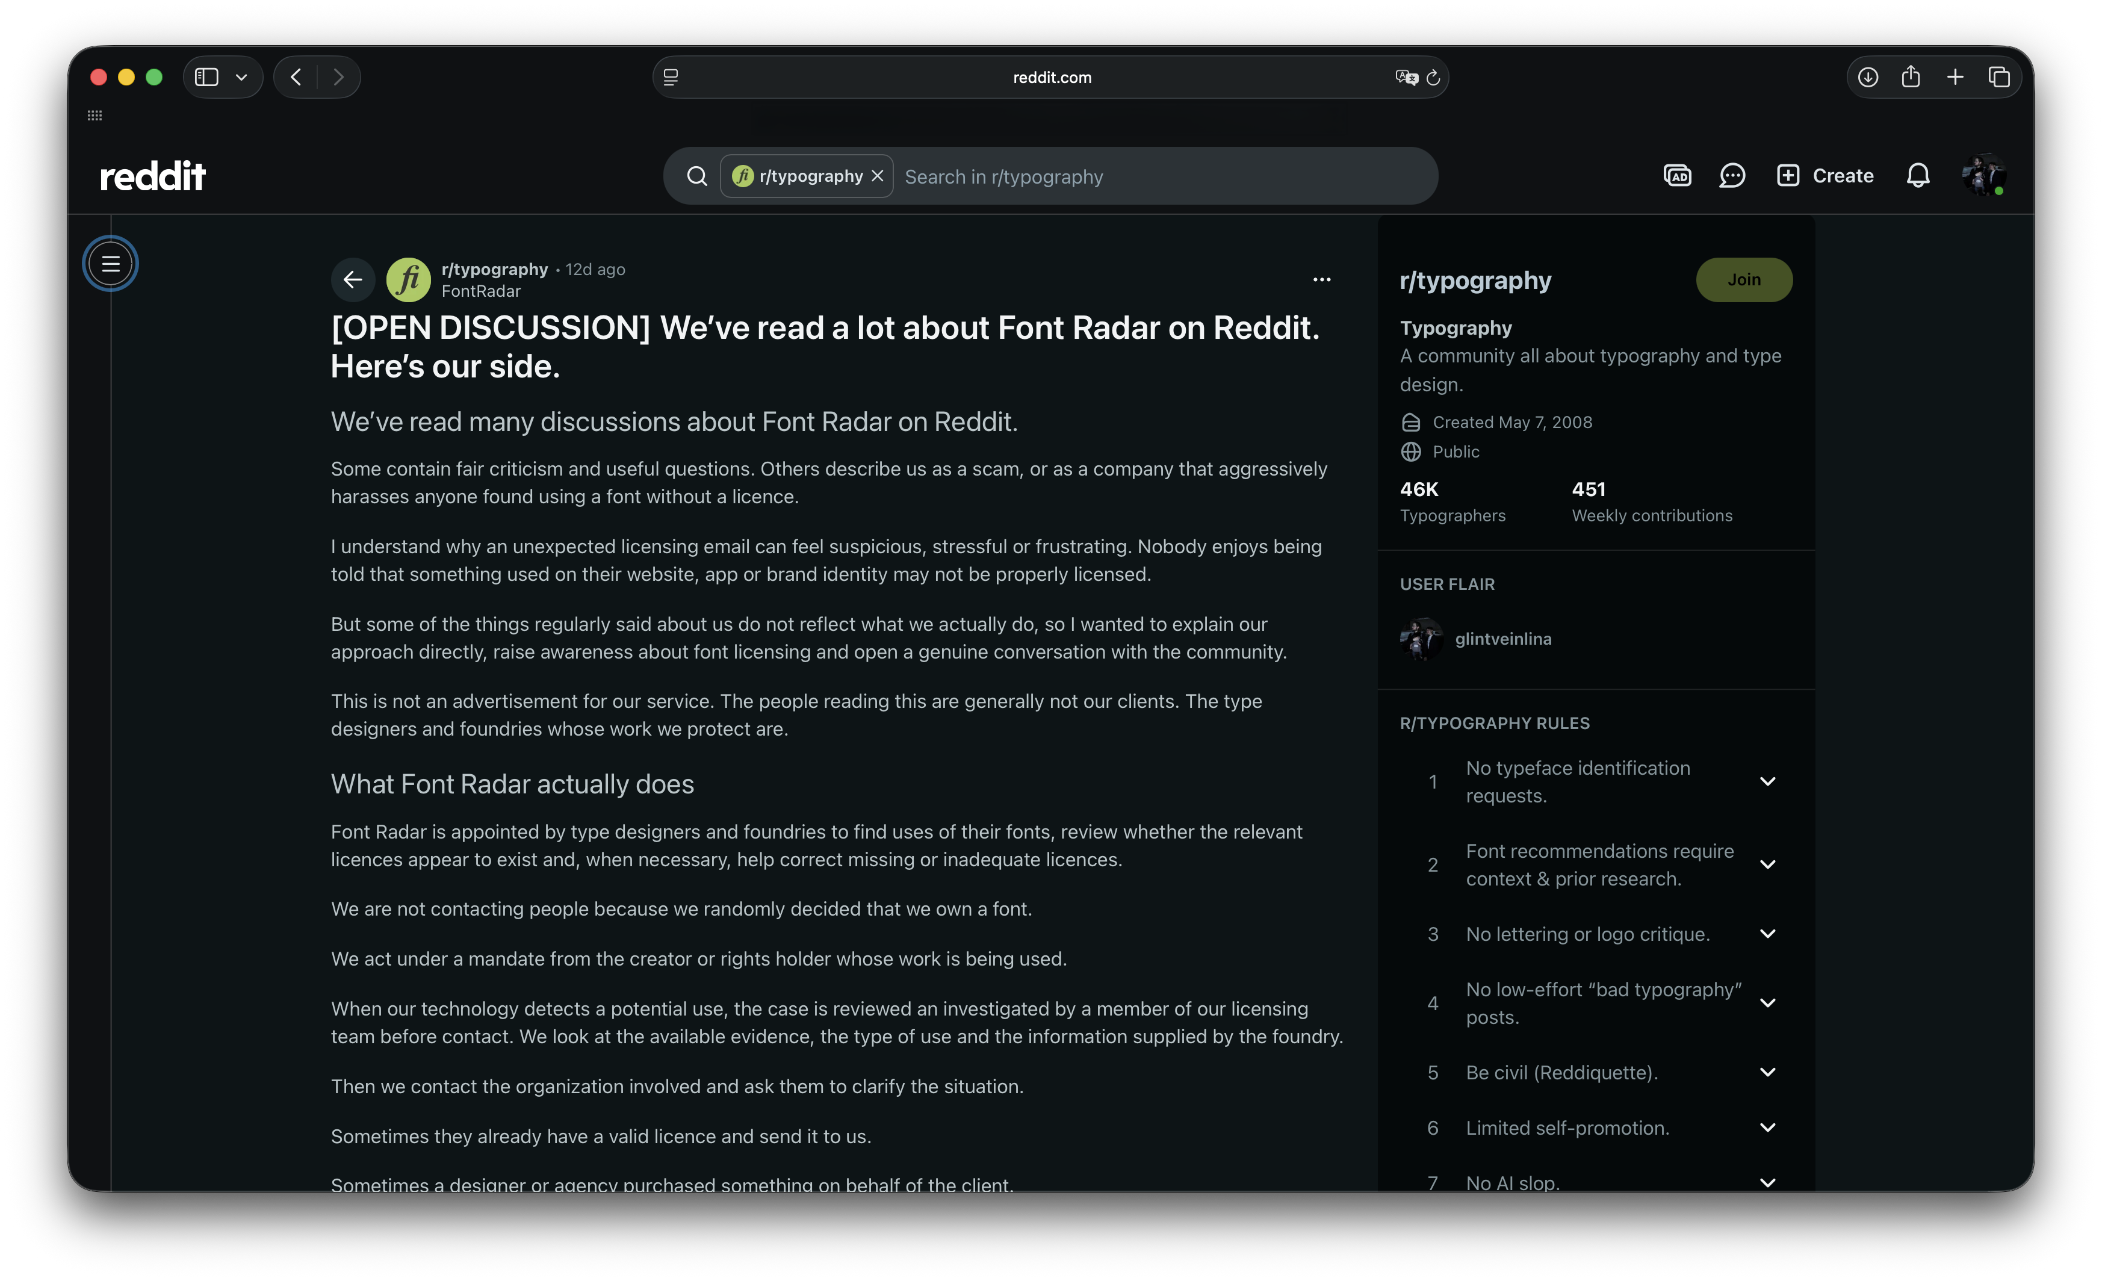Open the r/typography community avatar
The width and height of the screenshot is (2102, 1281).
tap(409, 280)
